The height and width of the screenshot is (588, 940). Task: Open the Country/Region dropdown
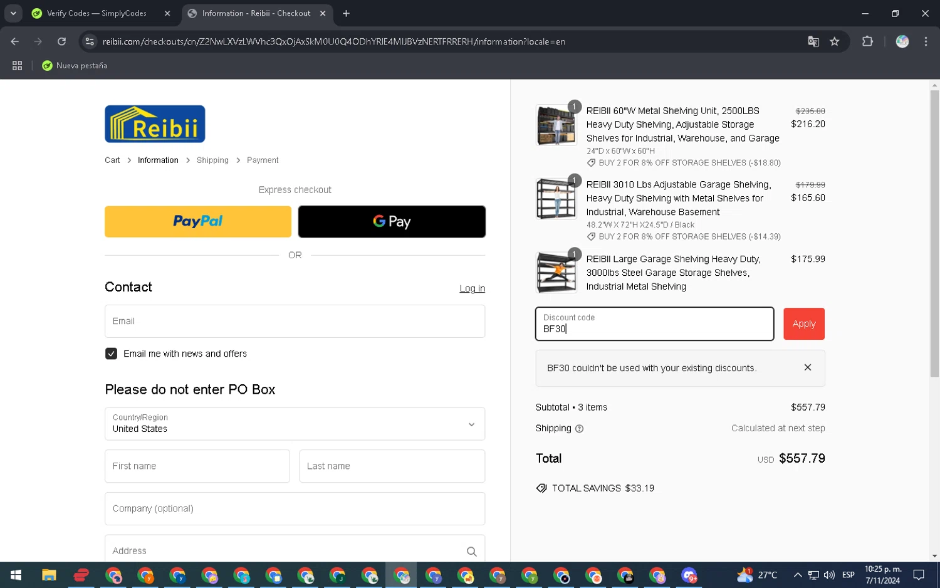(x=295, y=424)
